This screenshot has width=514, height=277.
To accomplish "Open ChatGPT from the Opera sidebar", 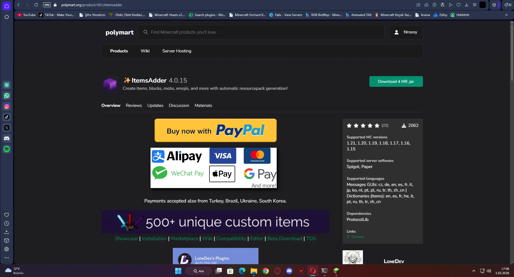I will 7,85.
